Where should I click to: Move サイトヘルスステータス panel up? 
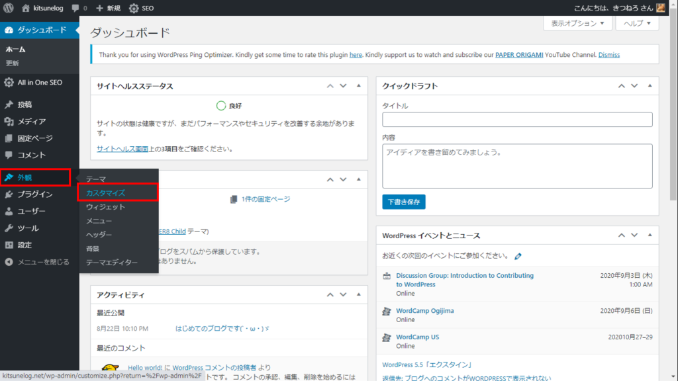[330, 86]
